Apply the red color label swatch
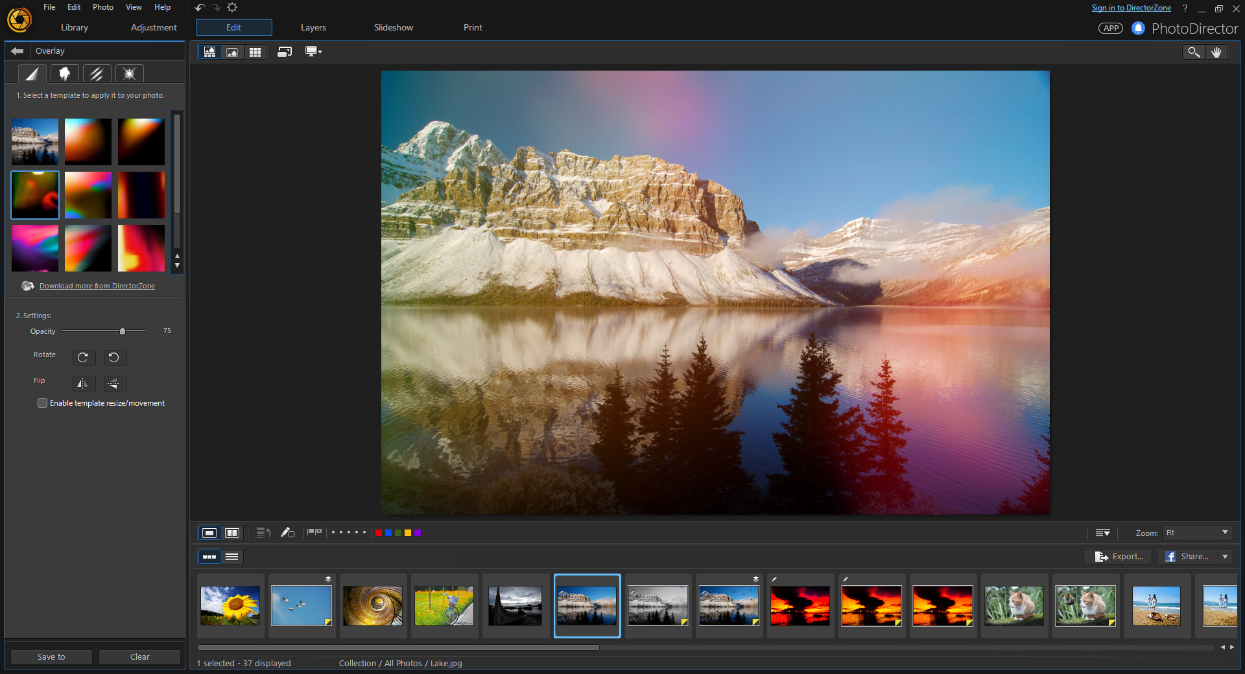1245x674 pixels. [379, 533]
